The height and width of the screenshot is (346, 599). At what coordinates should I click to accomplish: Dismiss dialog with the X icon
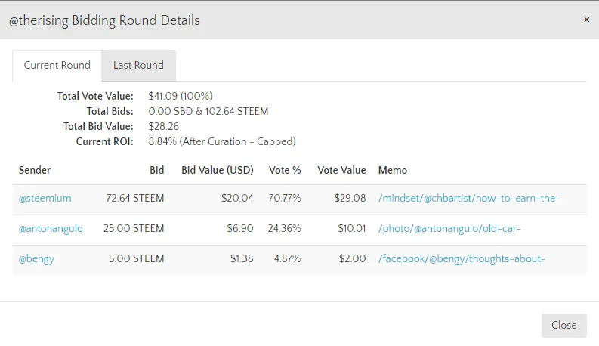coord(586,20)
